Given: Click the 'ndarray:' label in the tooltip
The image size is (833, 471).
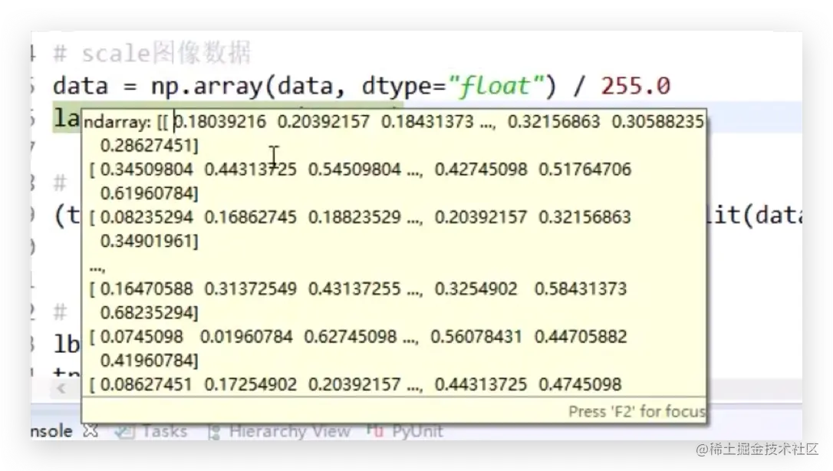Looking at the screenshot, I should (x=117, y=122).
